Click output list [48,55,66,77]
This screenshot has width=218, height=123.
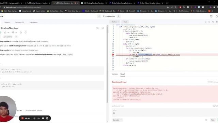(8, 86)
